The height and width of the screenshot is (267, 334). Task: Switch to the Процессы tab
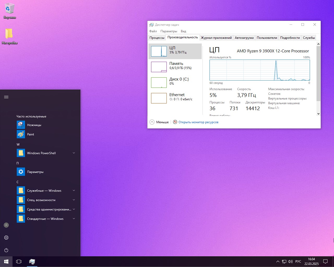(x=157, y=38)
